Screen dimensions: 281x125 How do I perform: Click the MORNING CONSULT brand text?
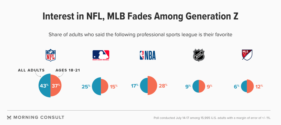39,118
